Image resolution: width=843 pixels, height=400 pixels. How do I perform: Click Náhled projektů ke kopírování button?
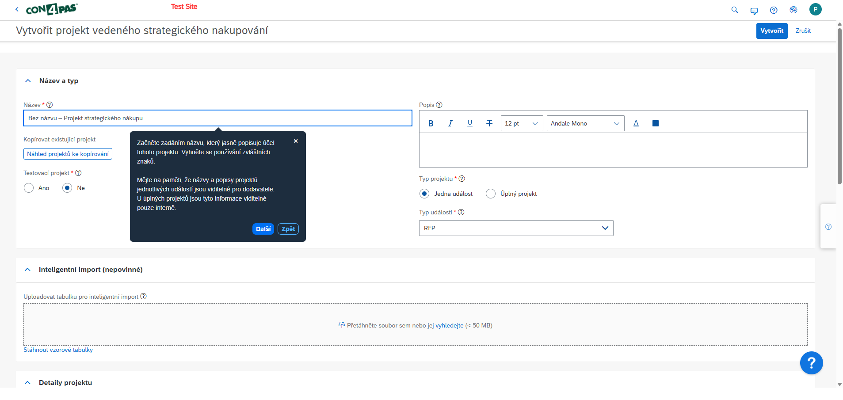68,154
